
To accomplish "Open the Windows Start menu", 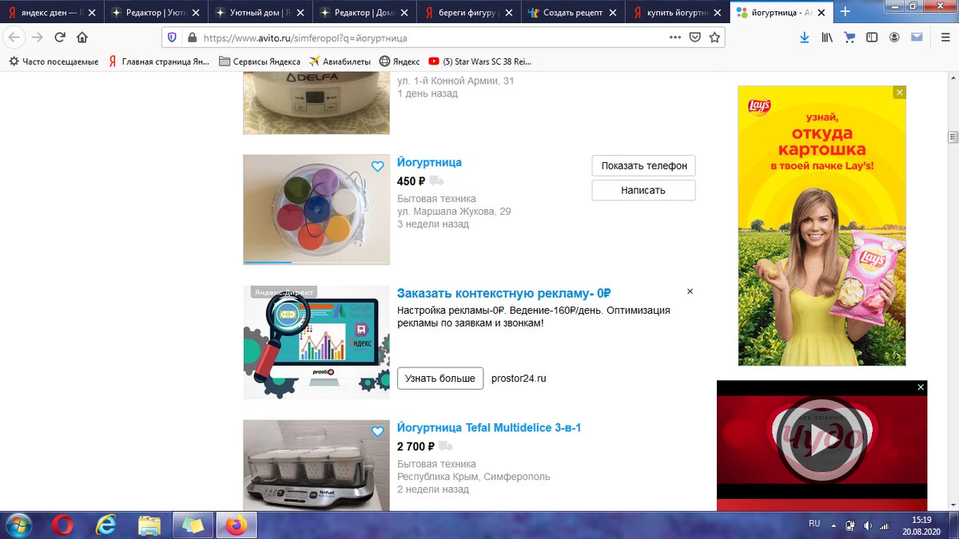I will point(18,525).
